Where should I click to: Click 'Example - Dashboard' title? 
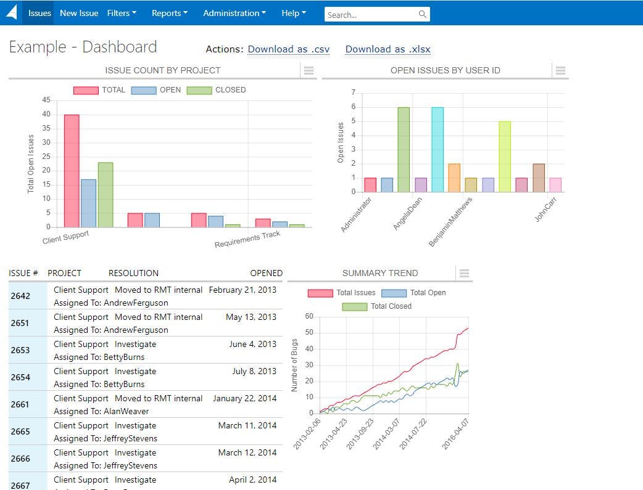coord(83,47)
